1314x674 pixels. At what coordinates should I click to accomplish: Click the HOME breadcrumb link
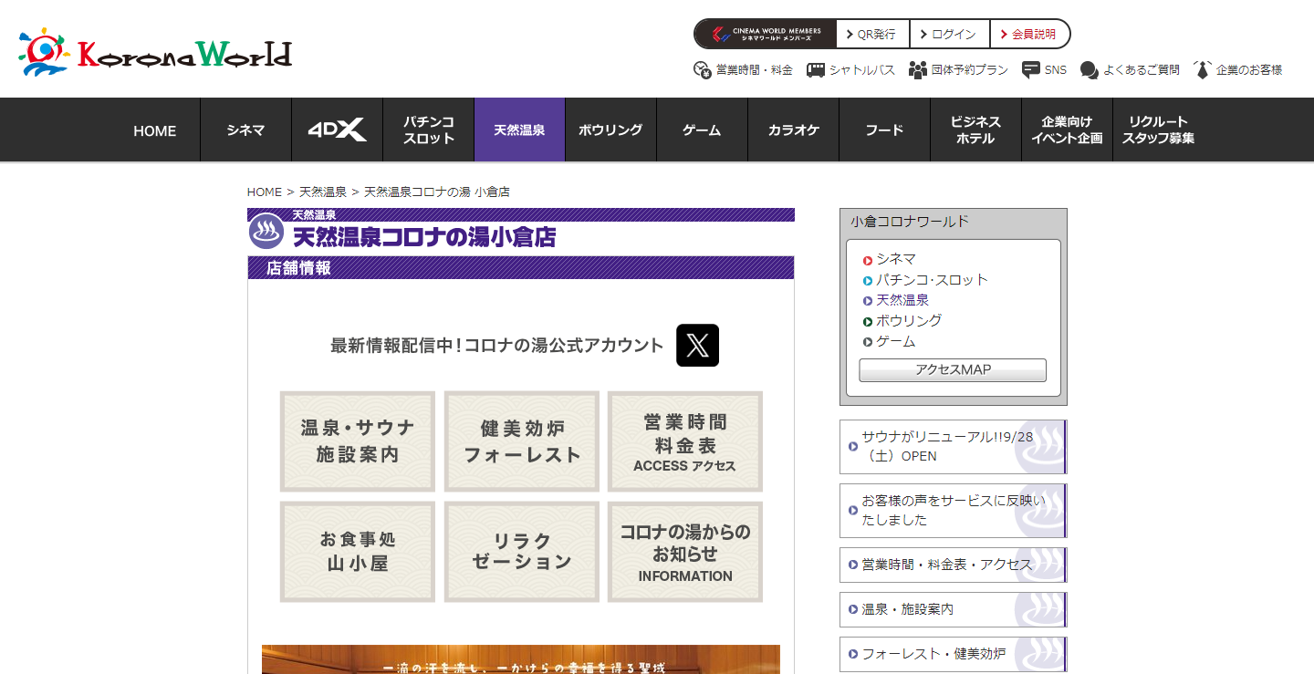(x=265, y=192)
